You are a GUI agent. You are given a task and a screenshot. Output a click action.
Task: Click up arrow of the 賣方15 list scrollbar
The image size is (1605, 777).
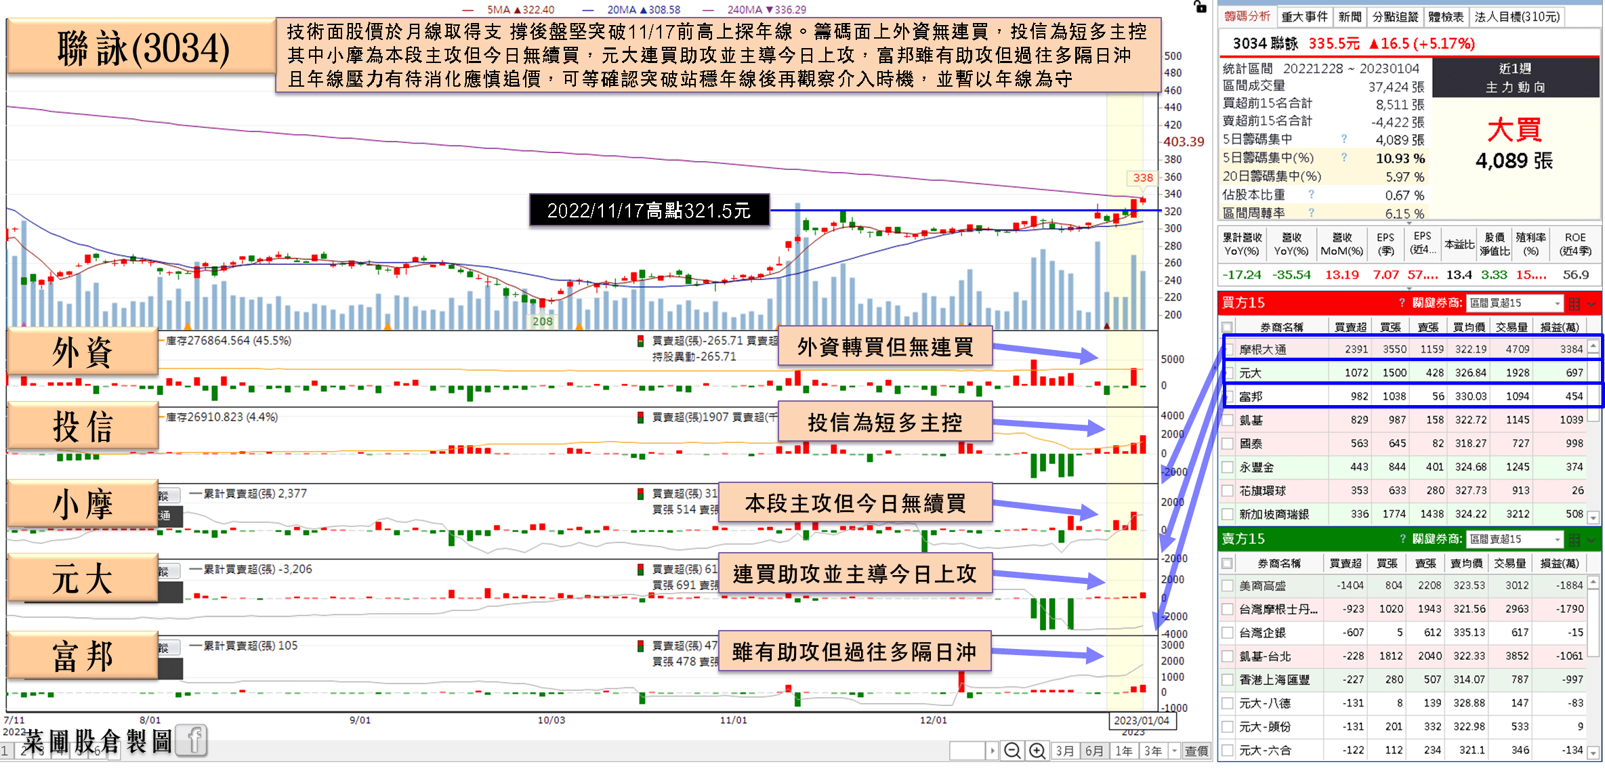pos(1593,581)
